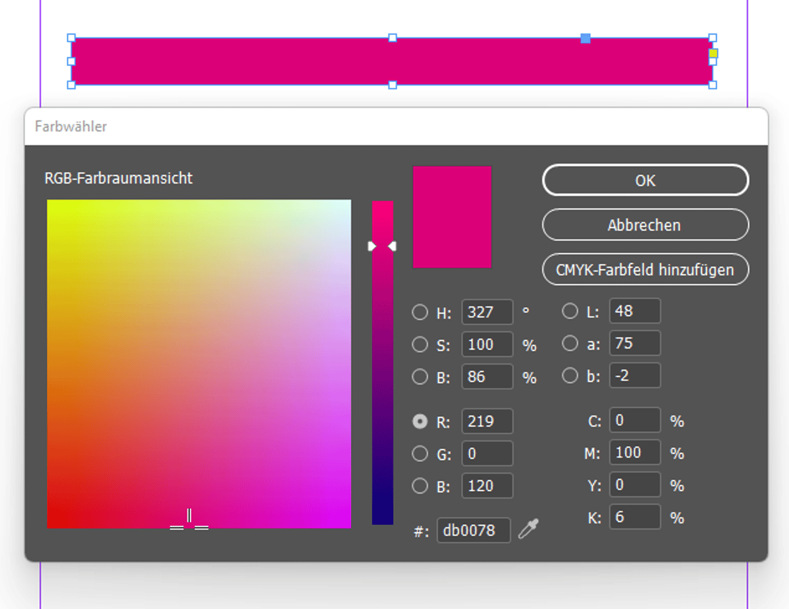This screenshot has width=789, height=609.
Task: Select the b channel radio button
Action: (570, 375)
